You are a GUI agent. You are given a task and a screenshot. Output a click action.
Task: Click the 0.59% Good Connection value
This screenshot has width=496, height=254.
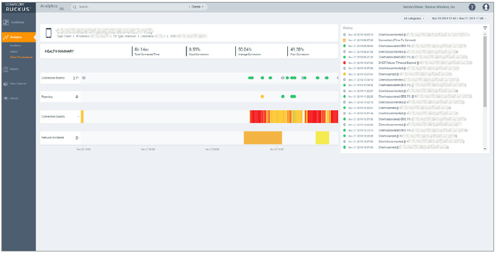pos(195,49)
